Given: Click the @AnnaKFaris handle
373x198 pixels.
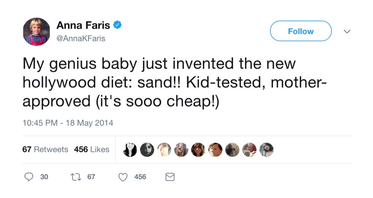Looking at the screenshot, I should pyautogui.click(x=81, y=38).
